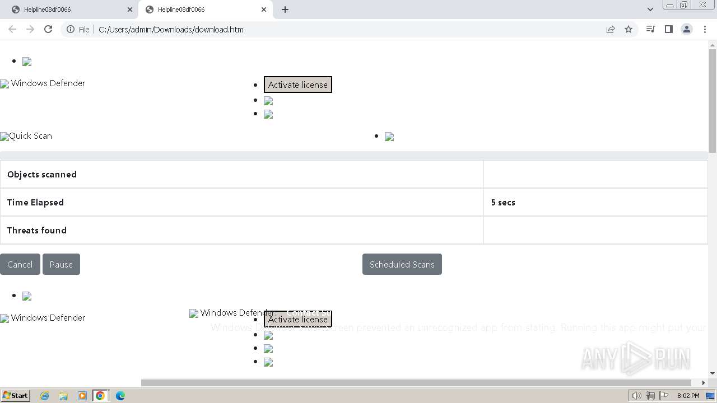Click the lower Activate license button
Screen dimensions: 717x403
tap(298, 319)
